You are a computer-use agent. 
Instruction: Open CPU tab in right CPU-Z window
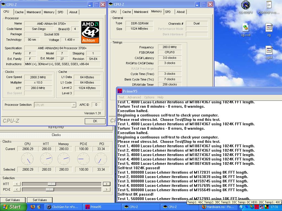coord(113,12)
